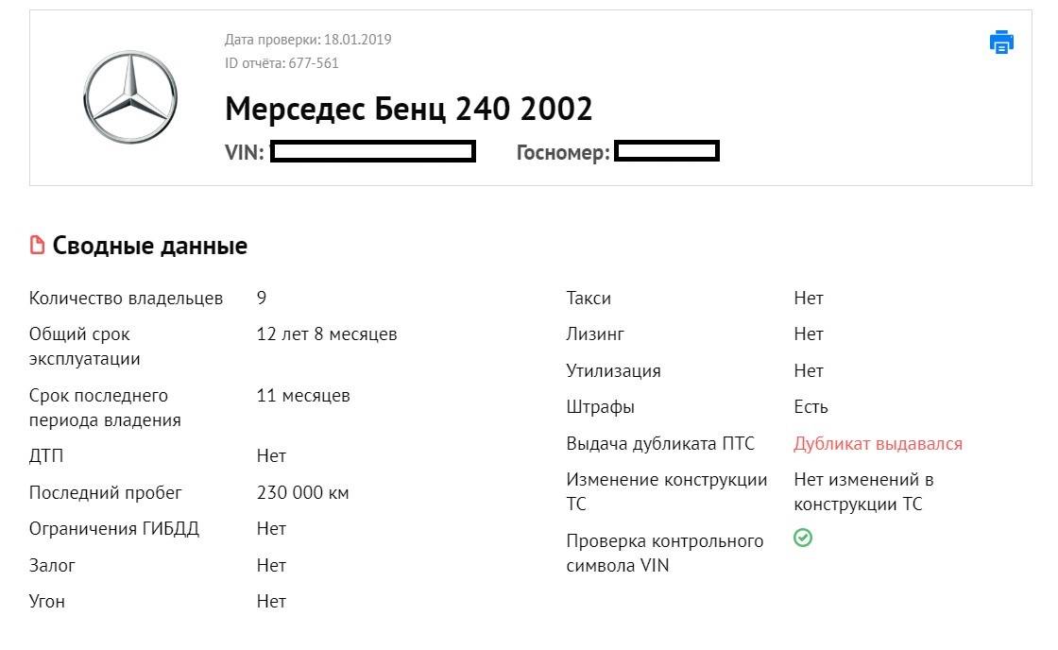
Task: Click the check date 18.01.2019 text
Action: coord(308,40)
